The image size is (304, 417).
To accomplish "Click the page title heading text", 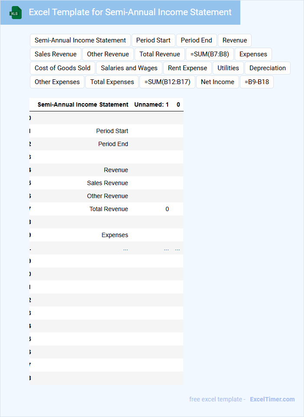I will click(x=130, y=12).
